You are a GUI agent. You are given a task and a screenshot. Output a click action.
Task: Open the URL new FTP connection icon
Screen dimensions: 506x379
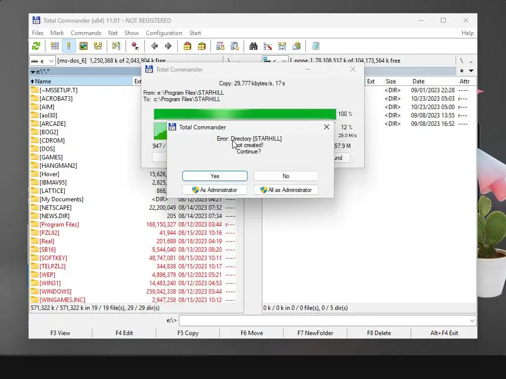point(235,46)
